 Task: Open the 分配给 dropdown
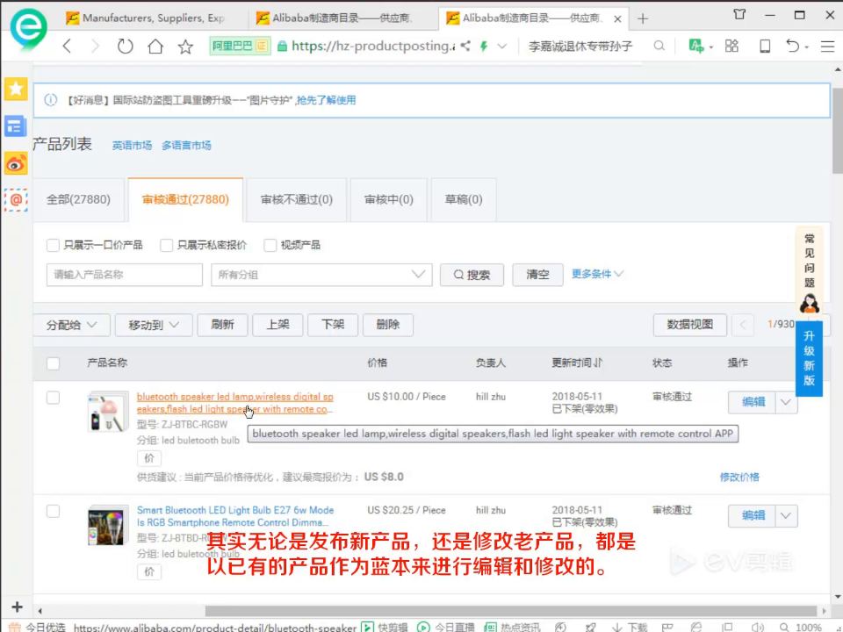tap(71, 325)
